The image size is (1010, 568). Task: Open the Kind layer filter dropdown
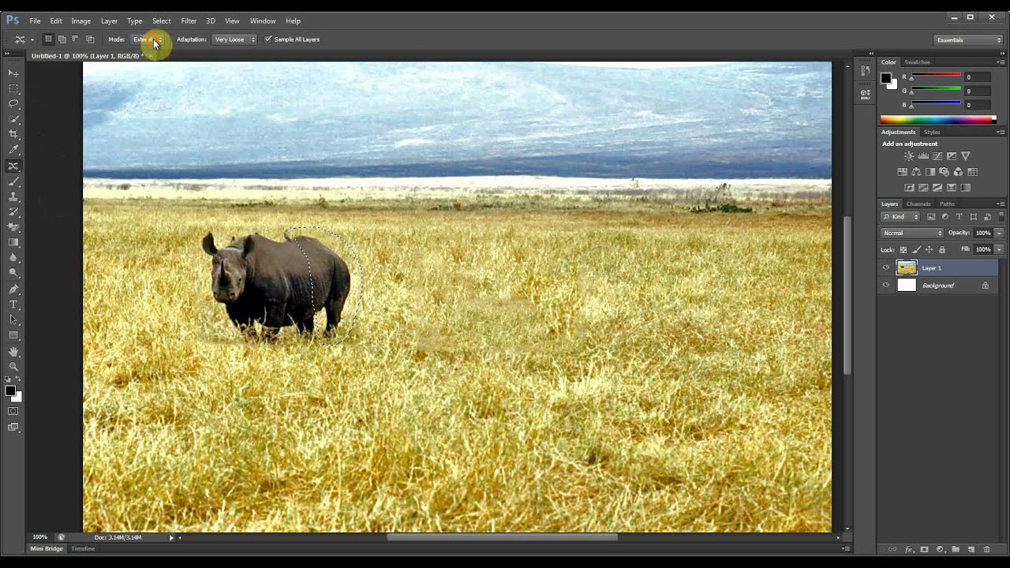coord(900,217)
